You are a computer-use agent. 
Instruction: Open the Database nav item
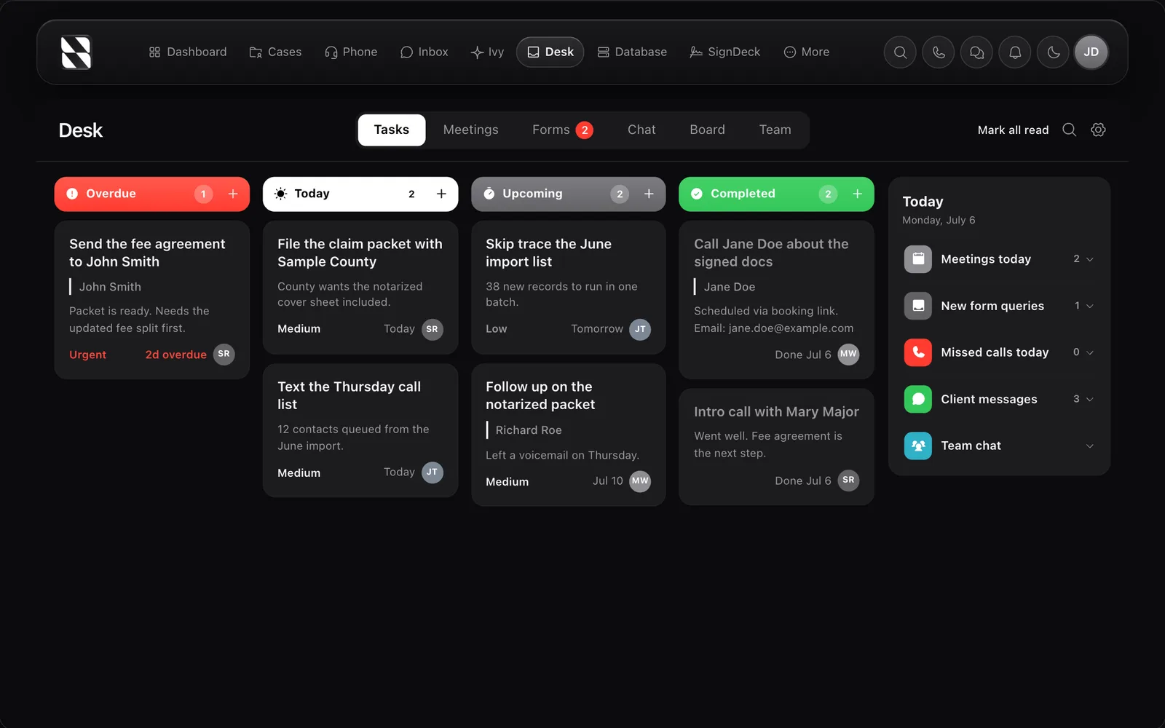(632, 52)
